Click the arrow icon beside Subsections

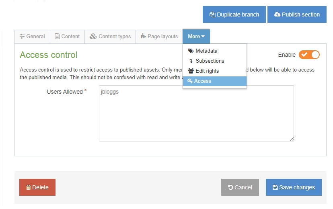tap(191, 61)
